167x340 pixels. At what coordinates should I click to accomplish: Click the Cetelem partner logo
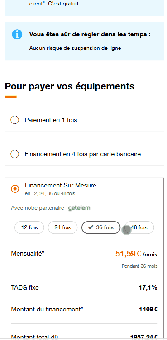pyautogui.click(x=79, y=208)
